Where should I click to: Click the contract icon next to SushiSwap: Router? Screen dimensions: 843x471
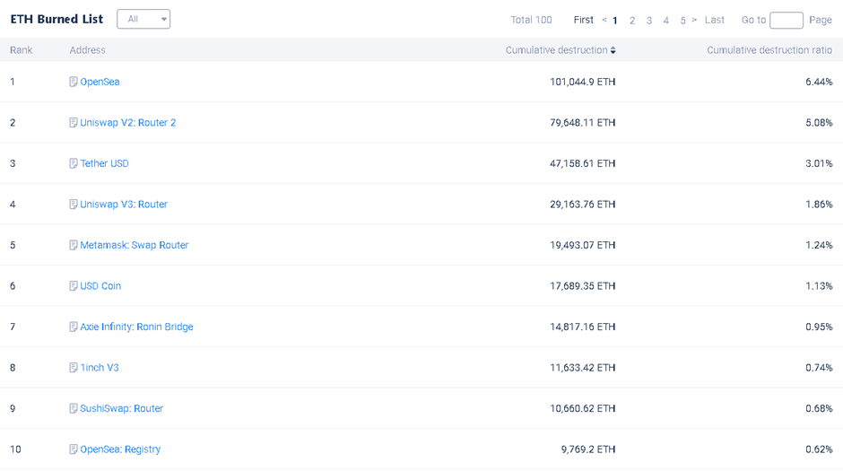[x=74, y=408]
